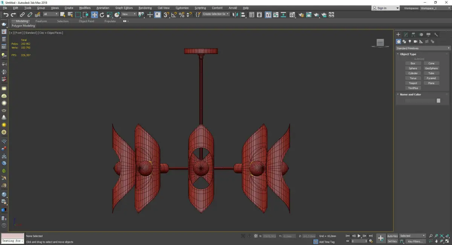The height and width of the screenshot is (245, 452).
Task: Toggle the Window/Crossing selection mode
Action: 86,15
